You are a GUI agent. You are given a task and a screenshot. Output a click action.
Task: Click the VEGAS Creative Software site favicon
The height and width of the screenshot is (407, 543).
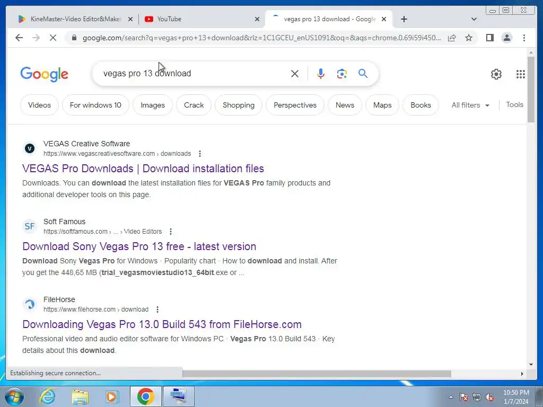tap(30, 148)
